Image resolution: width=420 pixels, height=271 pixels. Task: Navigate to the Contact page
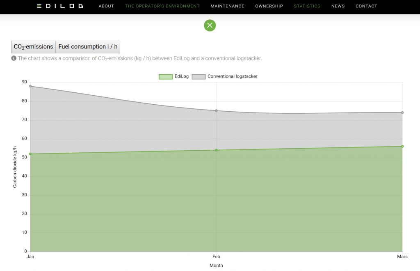click(366, 6)
